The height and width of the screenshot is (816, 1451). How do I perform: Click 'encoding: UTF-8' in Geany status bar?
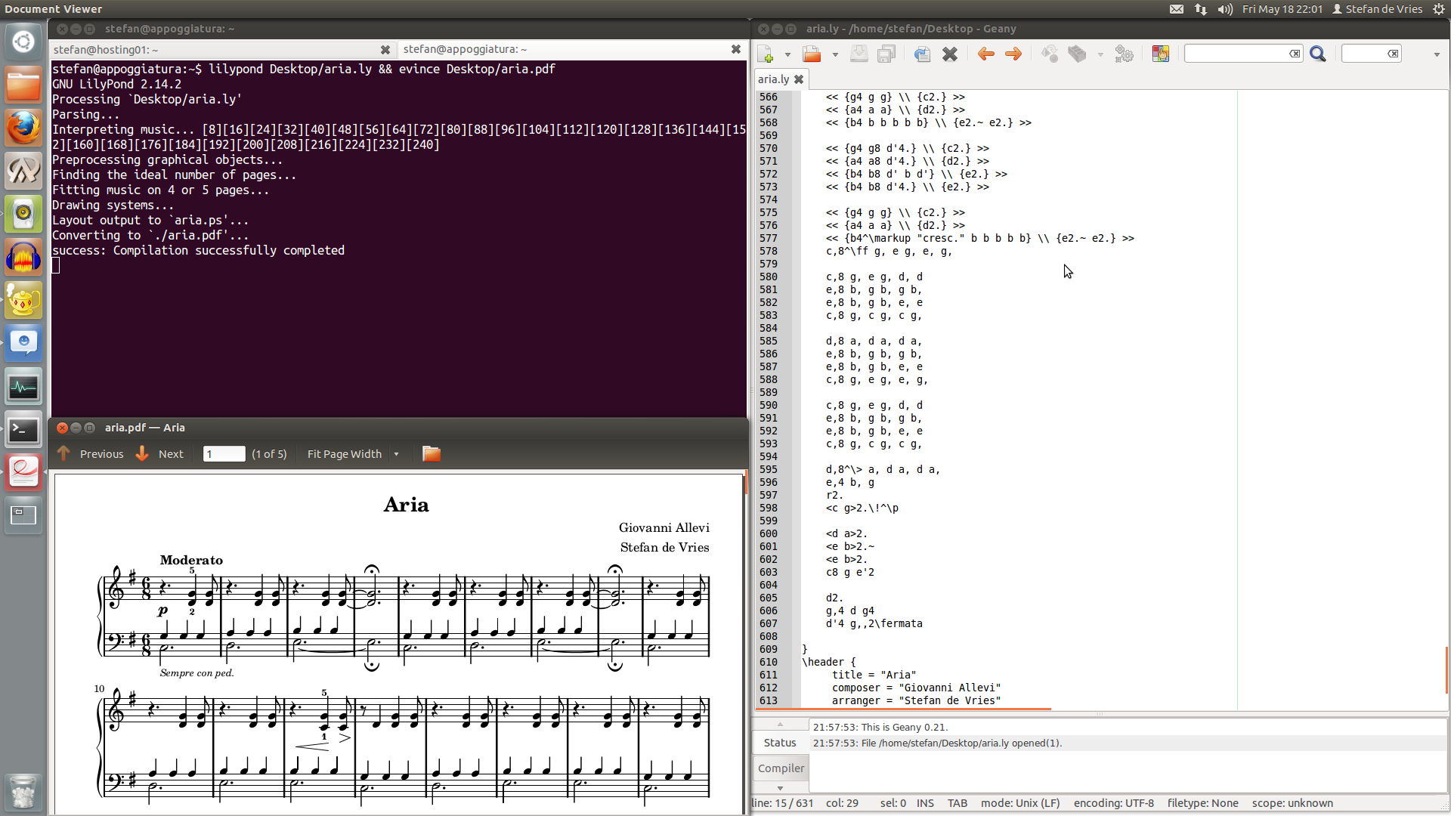coord(1113,803)
